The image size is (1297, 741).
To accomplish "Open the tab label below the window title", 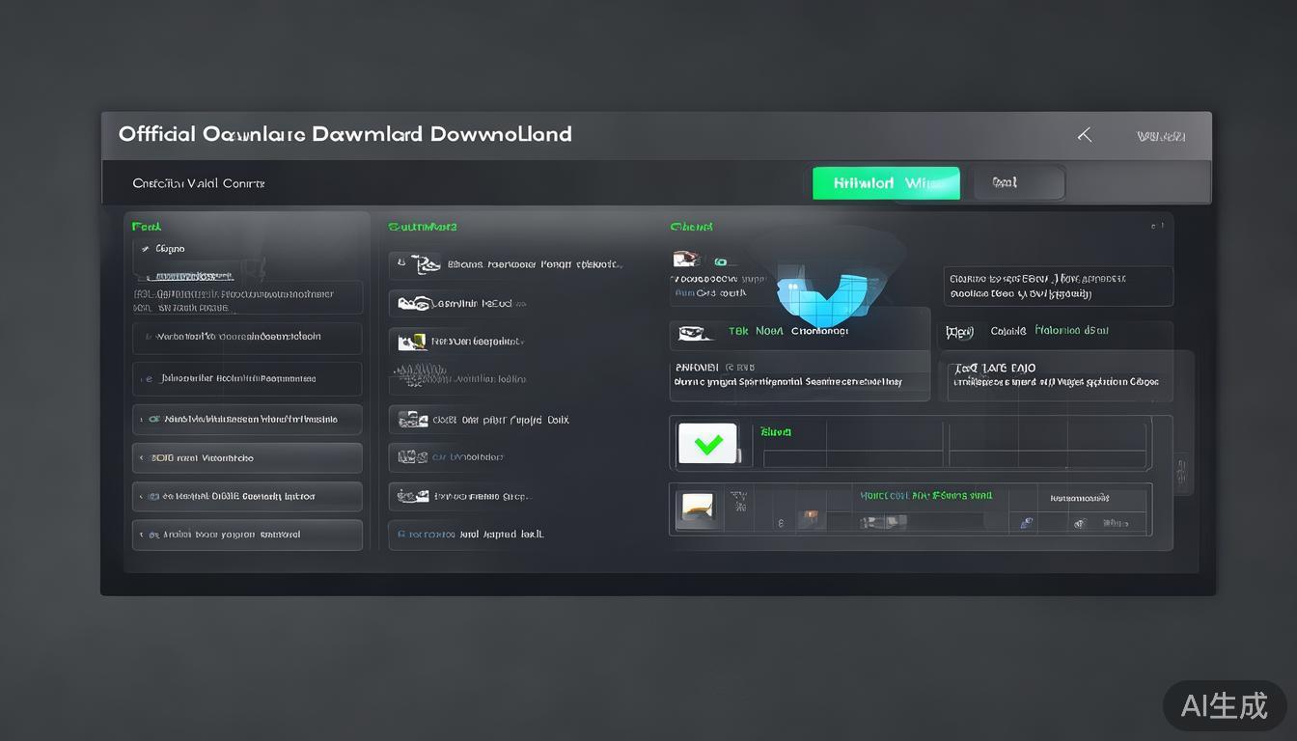I will pyautogui.click(x=199, y=183).
